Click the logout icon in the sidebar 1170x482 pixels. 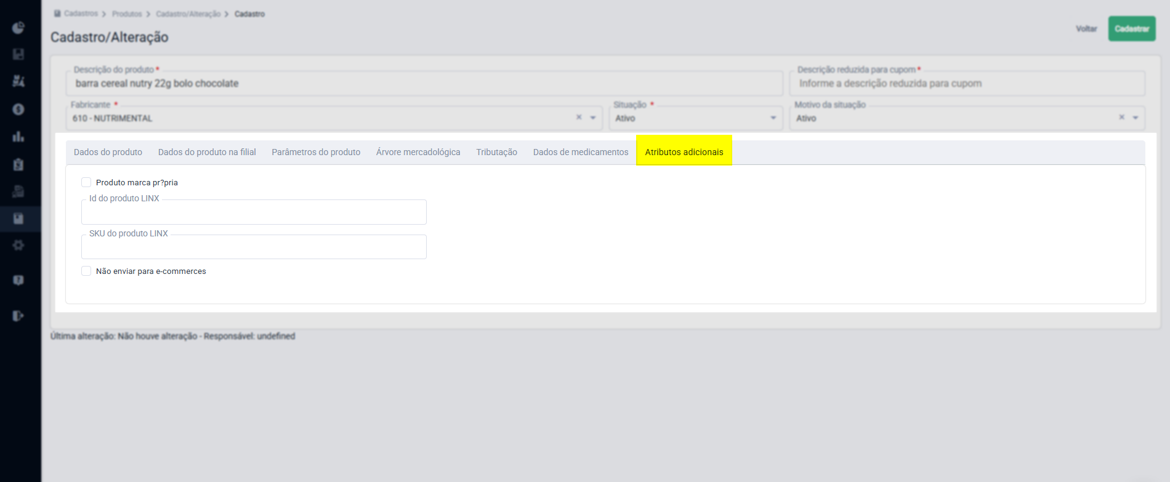point(18,316)
